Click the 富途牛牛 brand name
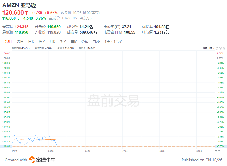Image resolution: width=227 pixels, height=166 pixels. (46, 160)
